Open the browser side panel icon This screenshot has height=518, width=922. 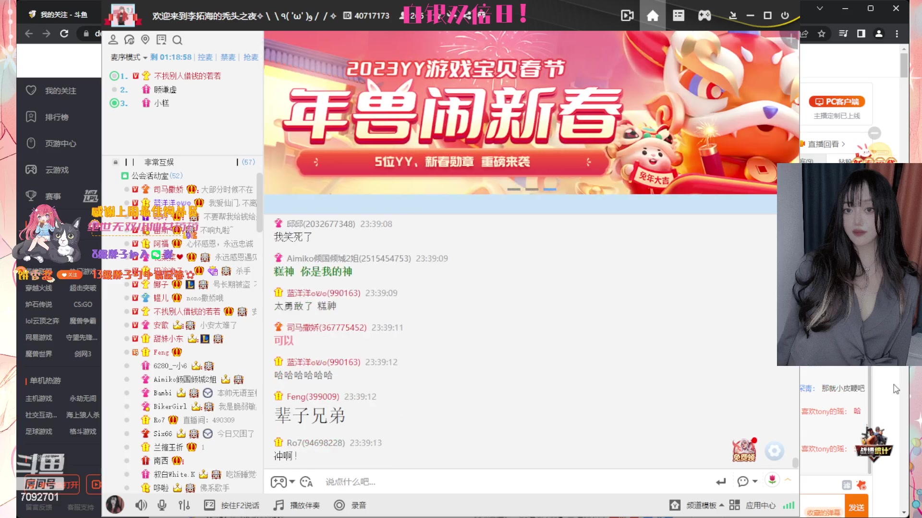(x=861, y=34)
